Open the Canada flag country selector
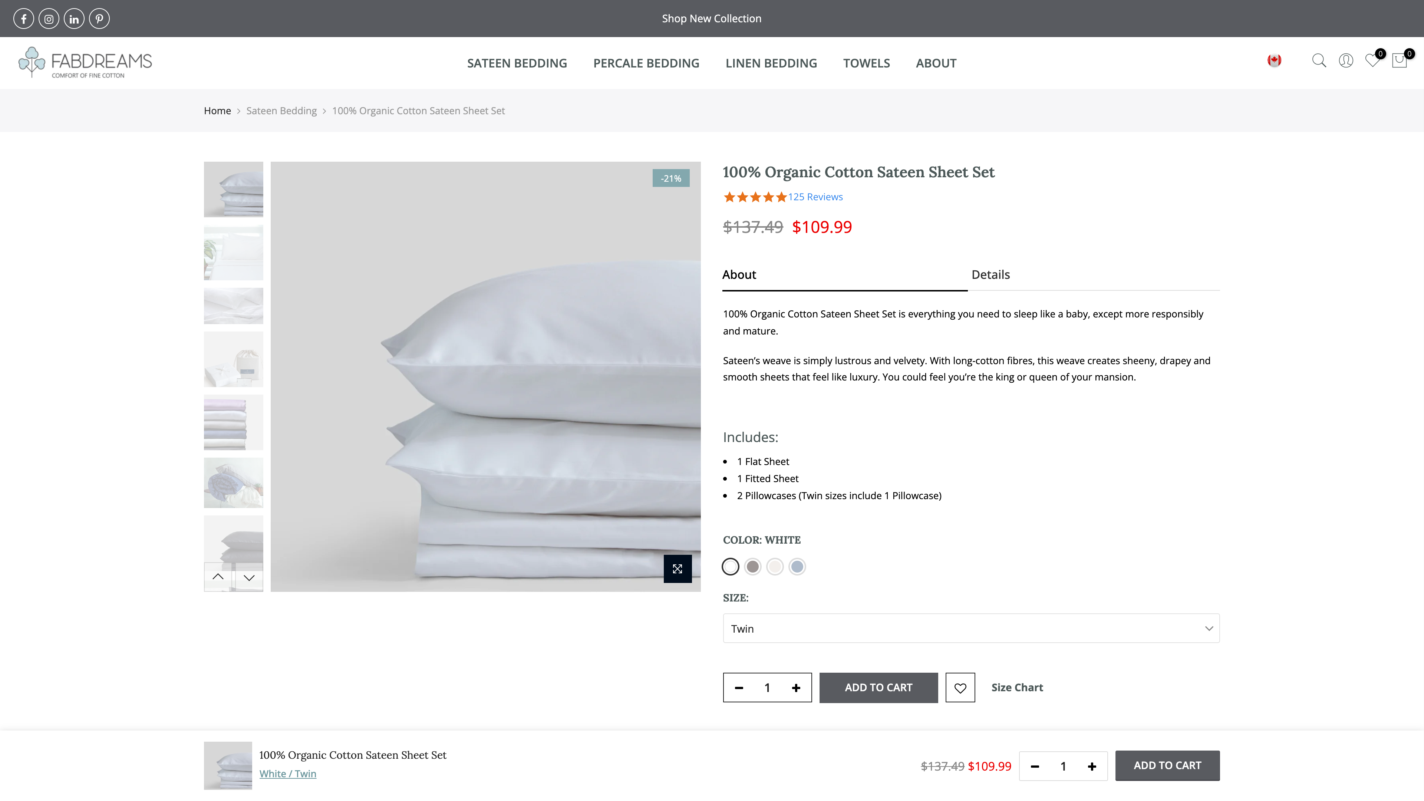1424x801 pixels. point(1274,60)
